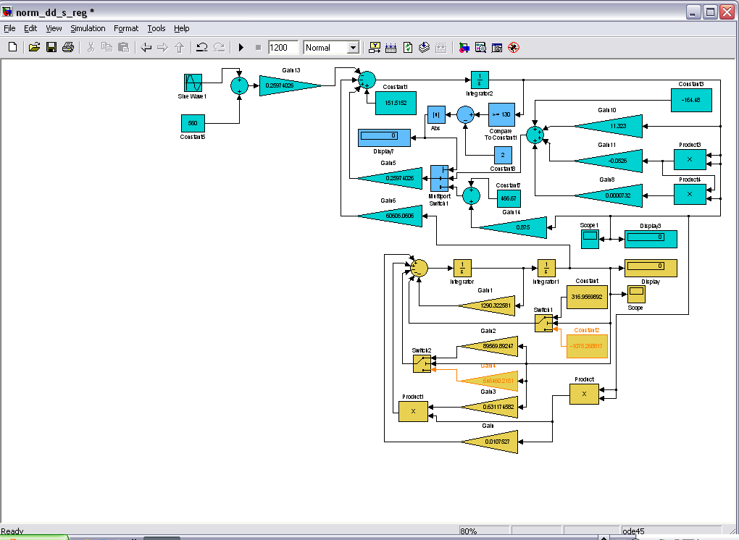This screenshot has height=540, width=739.
Task: Click the simulation stop time field
Action: click(283, 48)
